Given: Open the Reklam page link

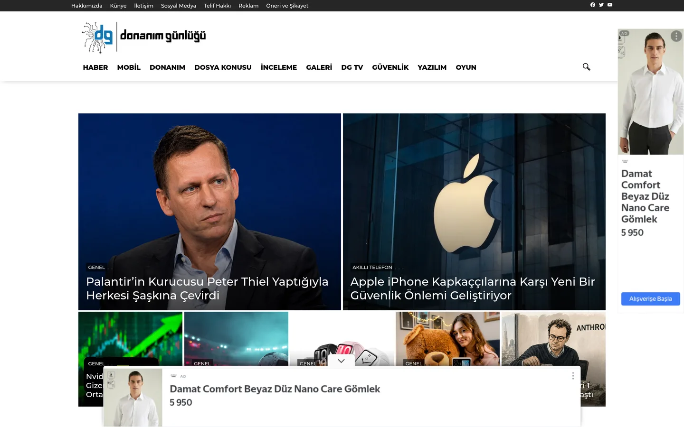Looking at the screenshot, I should tap(248, 6).
